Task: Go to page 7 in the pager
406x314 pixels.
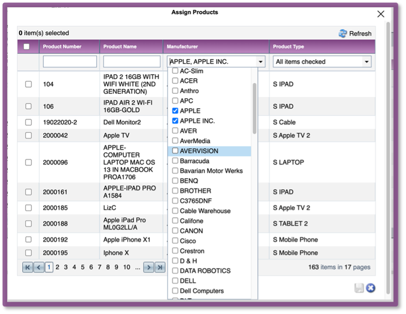Action: click(x=99, y=267)
